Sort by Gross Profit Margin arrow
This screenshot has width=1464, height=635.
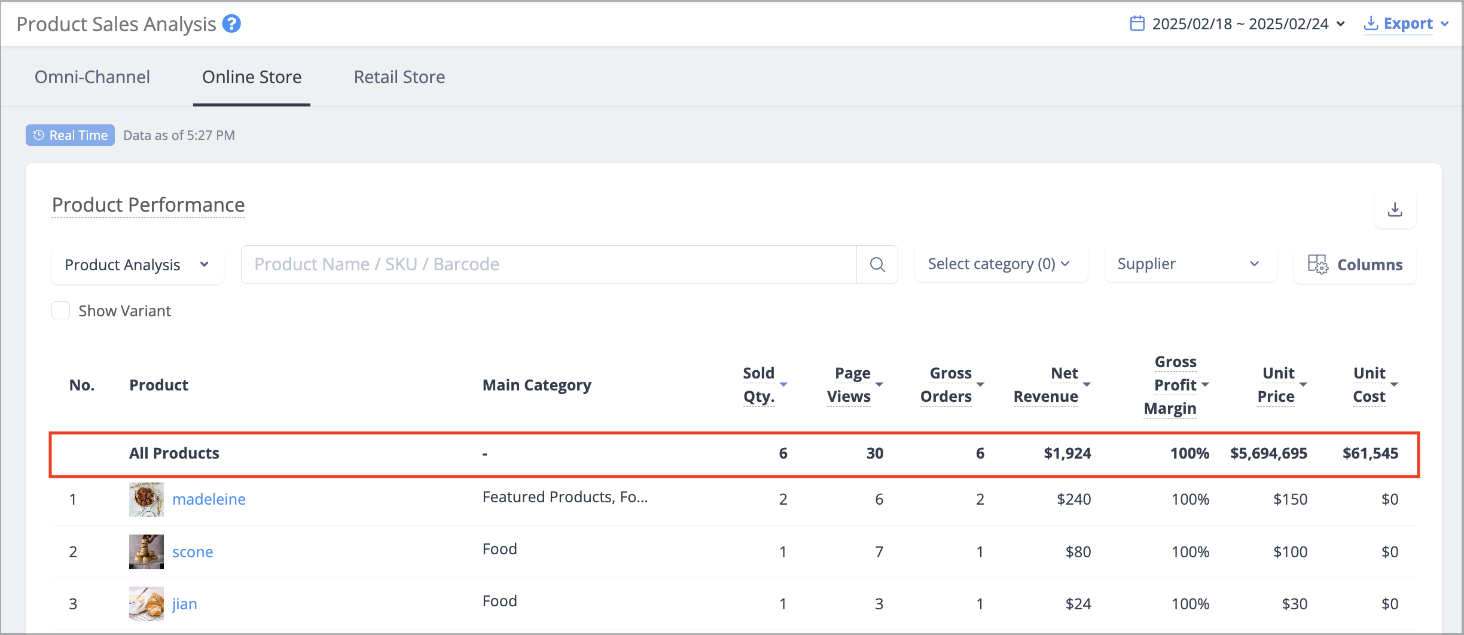coord(1205,384)
